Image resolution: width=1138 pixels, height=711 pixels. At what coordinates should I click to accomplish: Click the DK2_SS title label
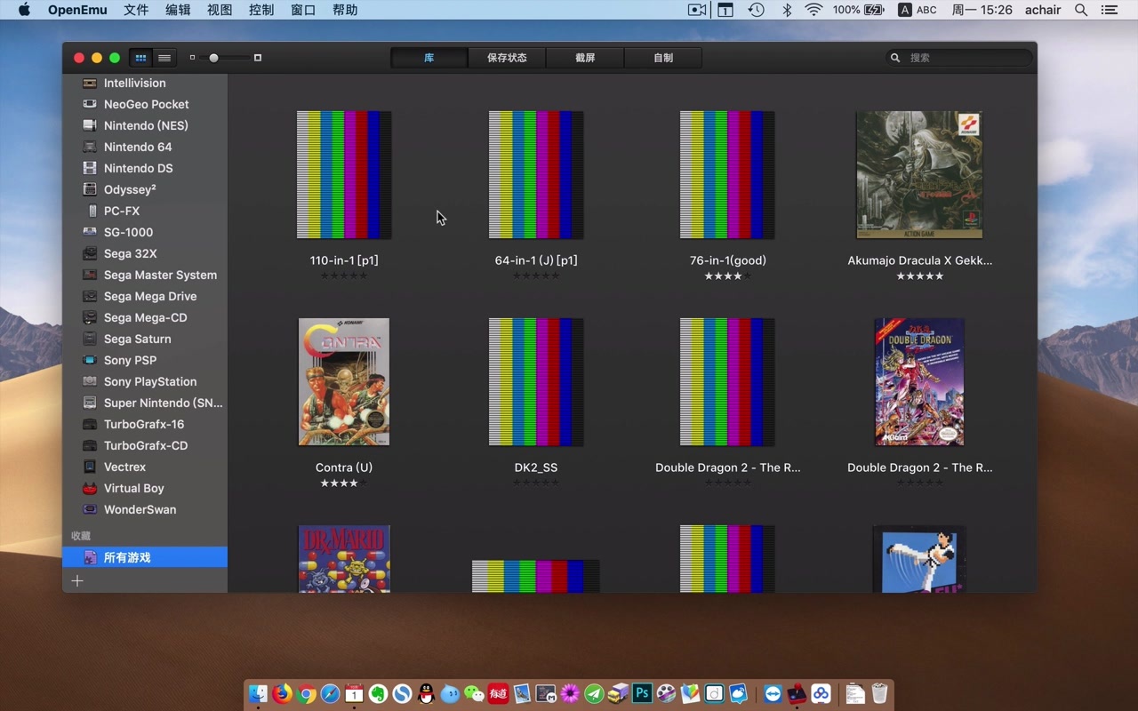coord(536,467)
